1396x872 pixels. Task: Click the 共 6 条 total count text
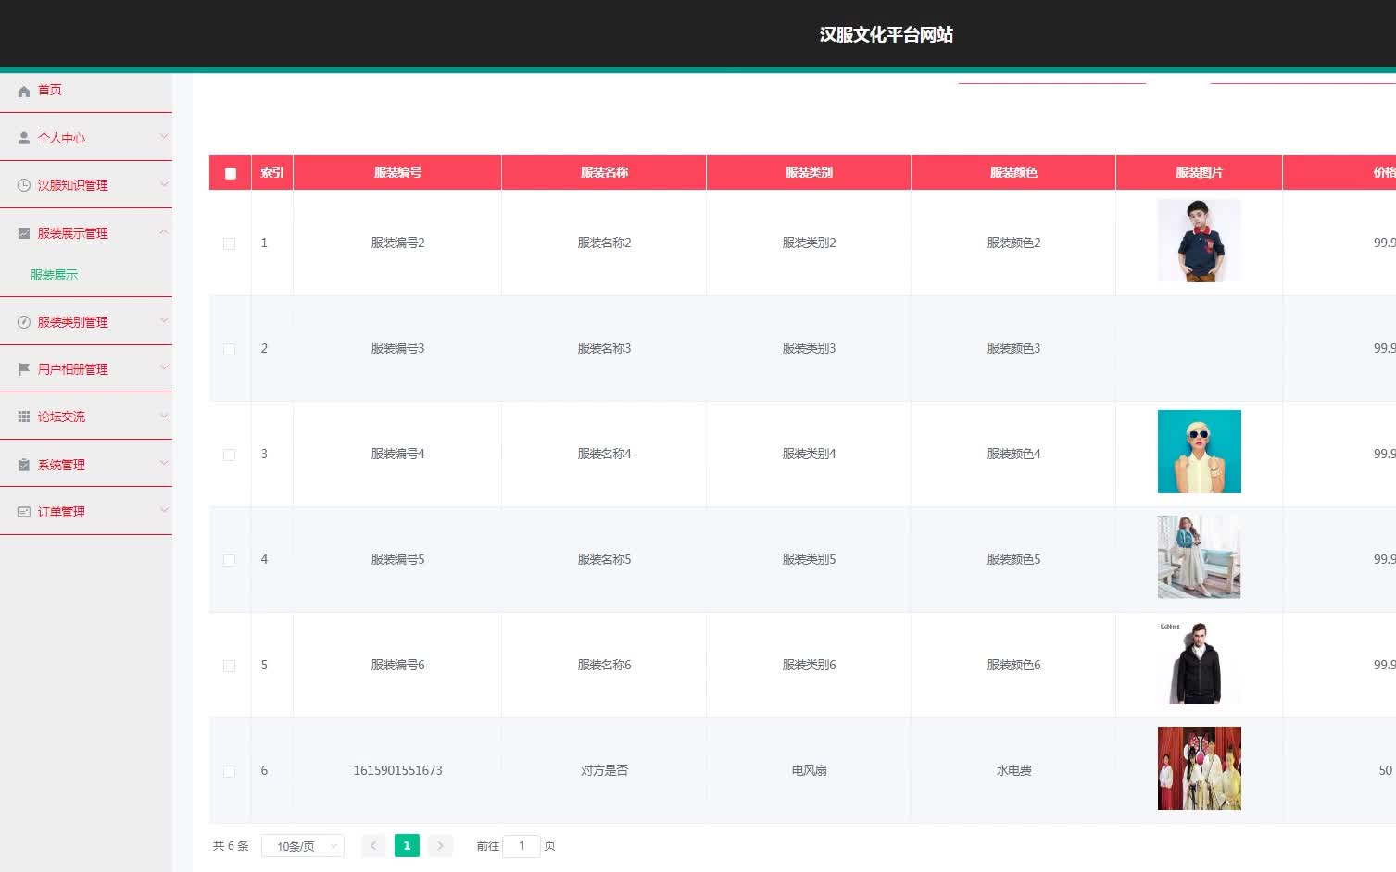tap(231, 845)
